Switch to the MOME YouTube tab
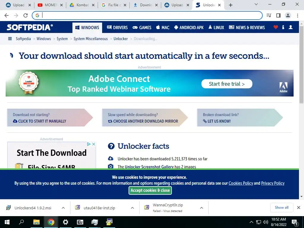304x228 pixels. pyautogui.click(x=50, y=5)
